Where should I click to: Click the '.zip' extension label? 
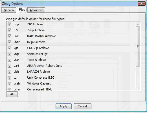pos(16,25)
